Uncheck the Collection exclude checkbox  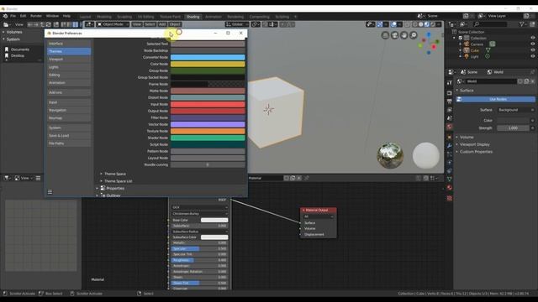[x=461, y=38]
